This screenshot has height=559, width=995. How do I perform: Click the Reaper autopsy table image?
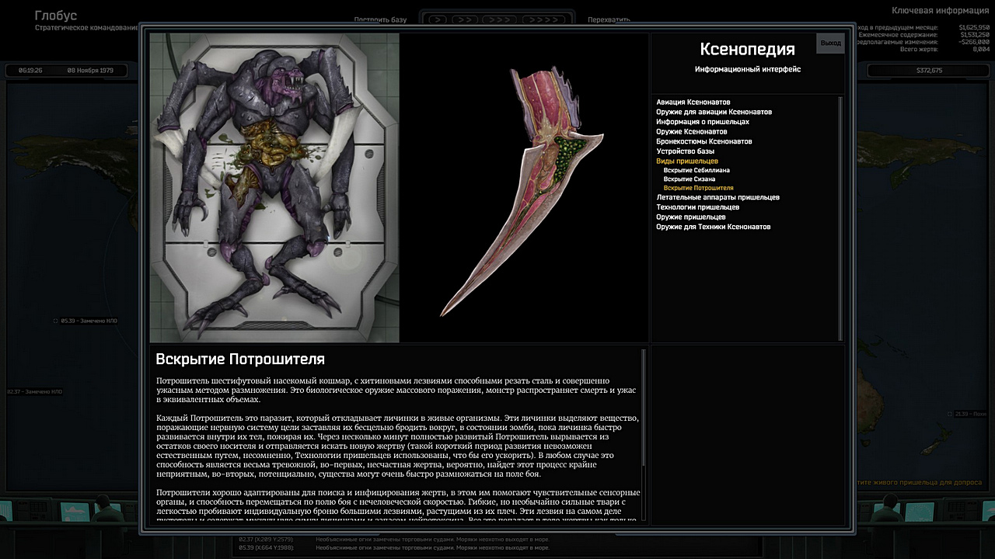pyautogui.click(x=274, y=188)
